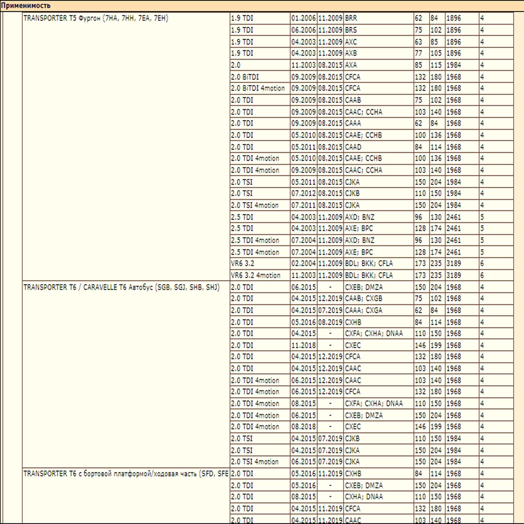Click the 2.0 BiTDI 4motion engine cell
The image size is (524, 524).
point(258,88)
